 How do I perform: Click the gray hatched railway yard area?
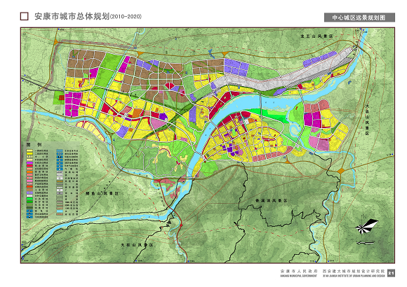pos(319,73)
